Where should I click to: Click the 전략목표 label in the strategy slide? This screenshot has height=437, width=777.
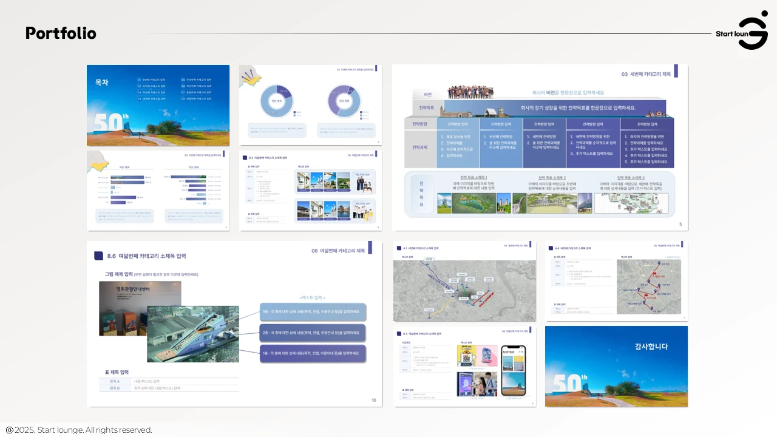tap(427, 107)
